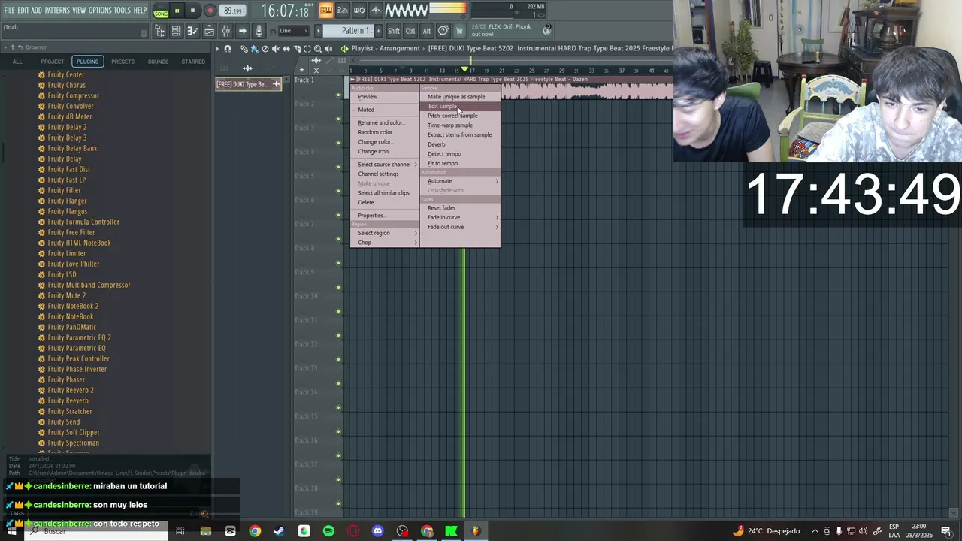Arm the red record button

pos(210,11)
